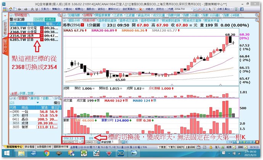
Task: Select the 6285.TW alert row
Action: 34,40
